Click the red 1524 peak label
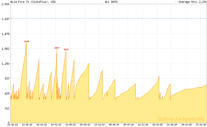The image size is (207, 127). 66,50
